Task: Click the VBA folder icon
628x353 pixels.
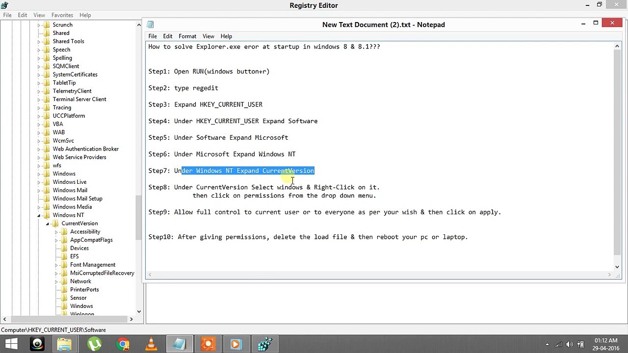Action: [x=47, y=124]
